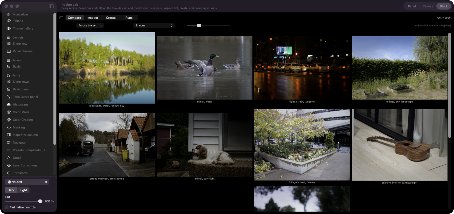Click the Color Mixer palette icon

[x=9, y=112]
